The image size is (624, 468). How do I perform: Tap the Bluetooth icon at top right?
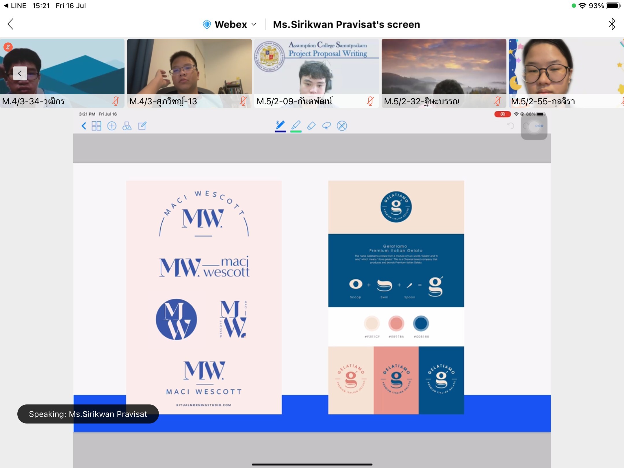[612, 24]
